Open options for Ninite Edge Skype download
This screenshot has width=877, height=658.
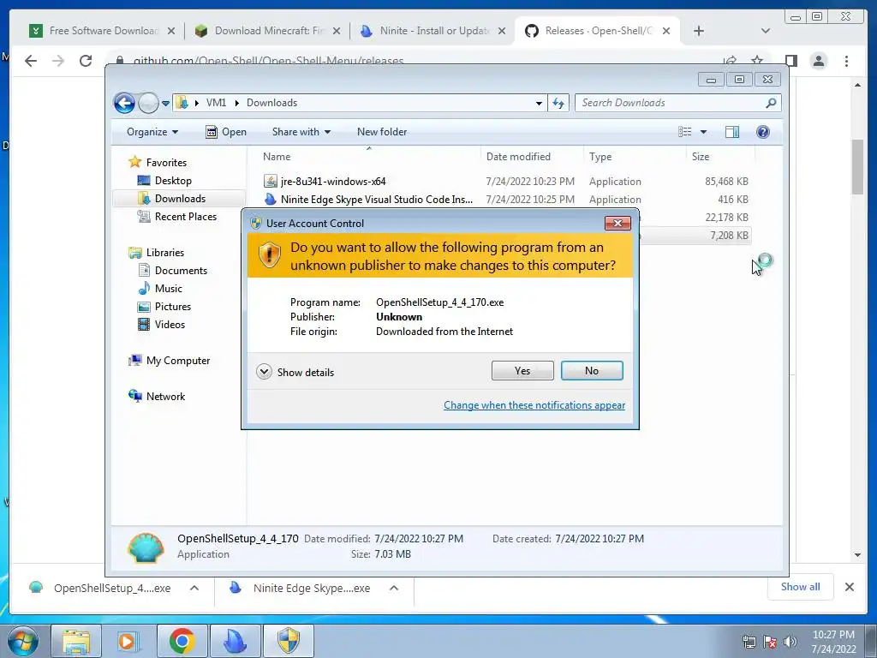394,588
